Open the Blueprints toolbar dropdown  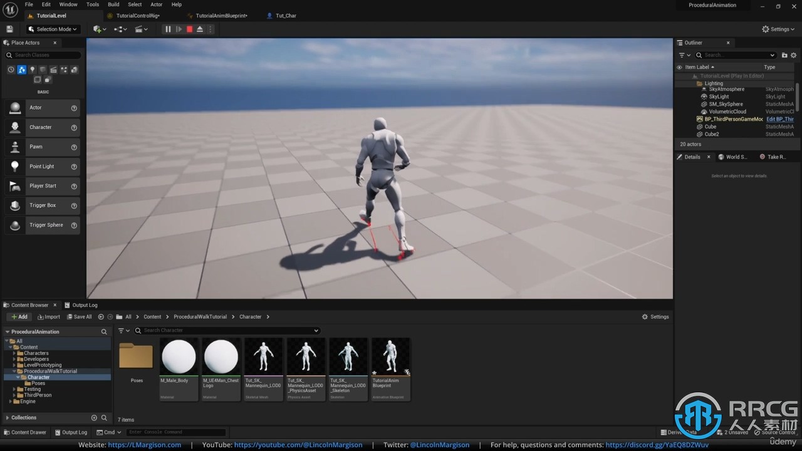[120, 29]
